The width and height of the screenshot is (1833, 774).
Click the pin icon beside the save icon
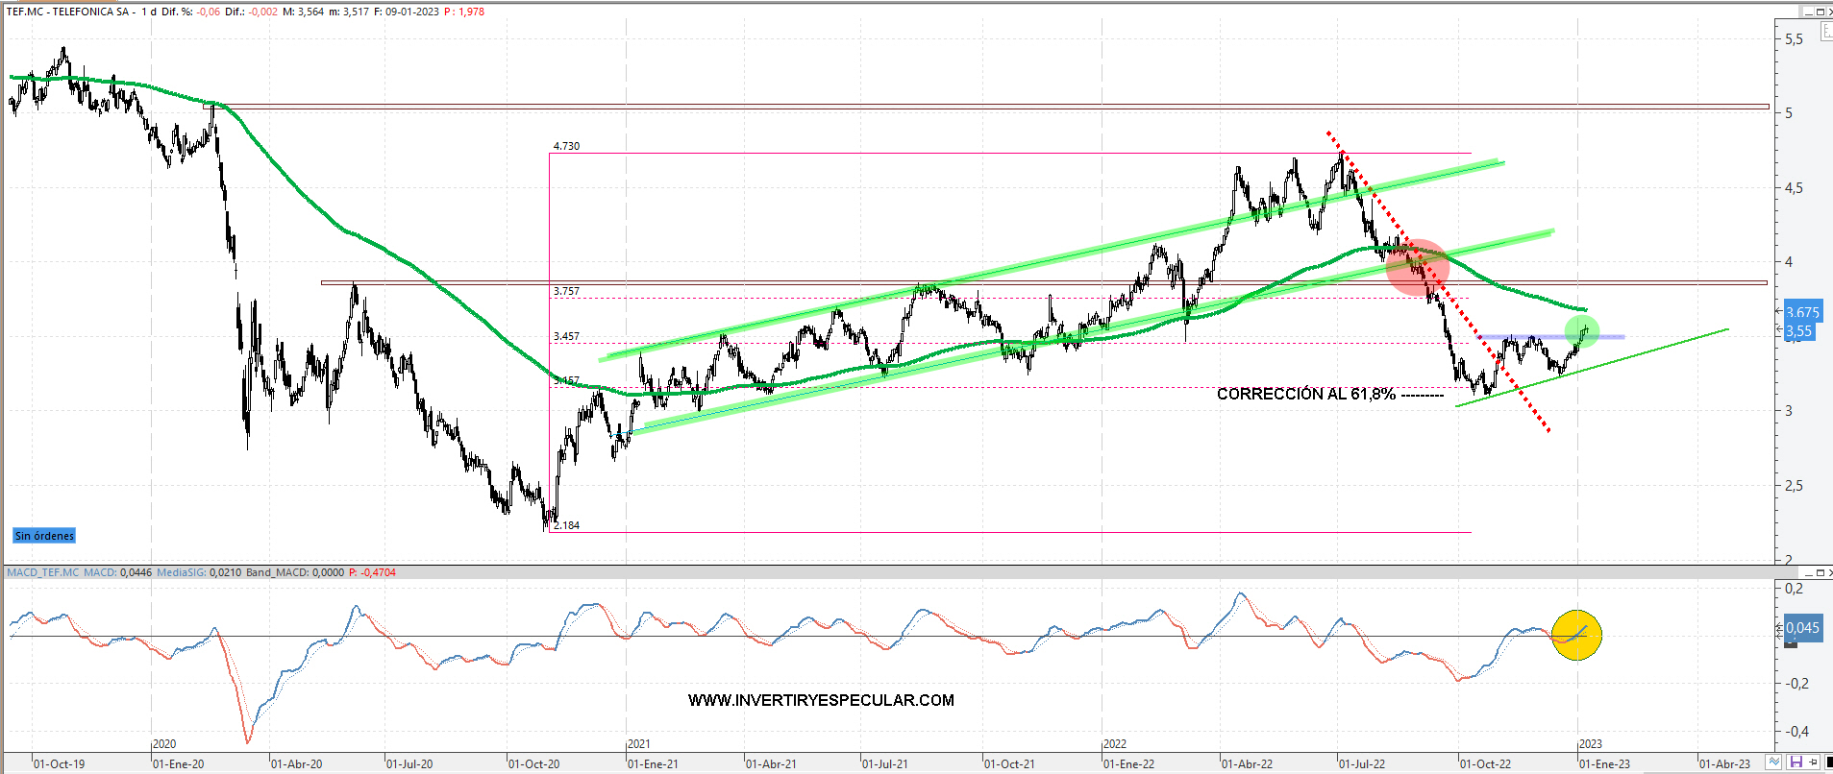pos(1813,762)
